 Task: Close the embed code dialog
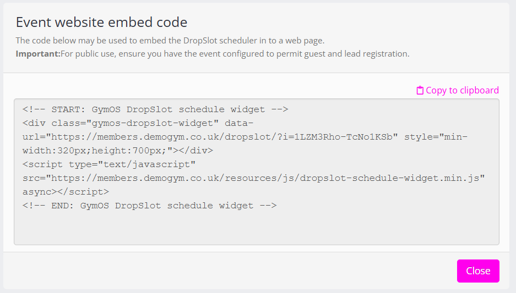tap(477, 271)
